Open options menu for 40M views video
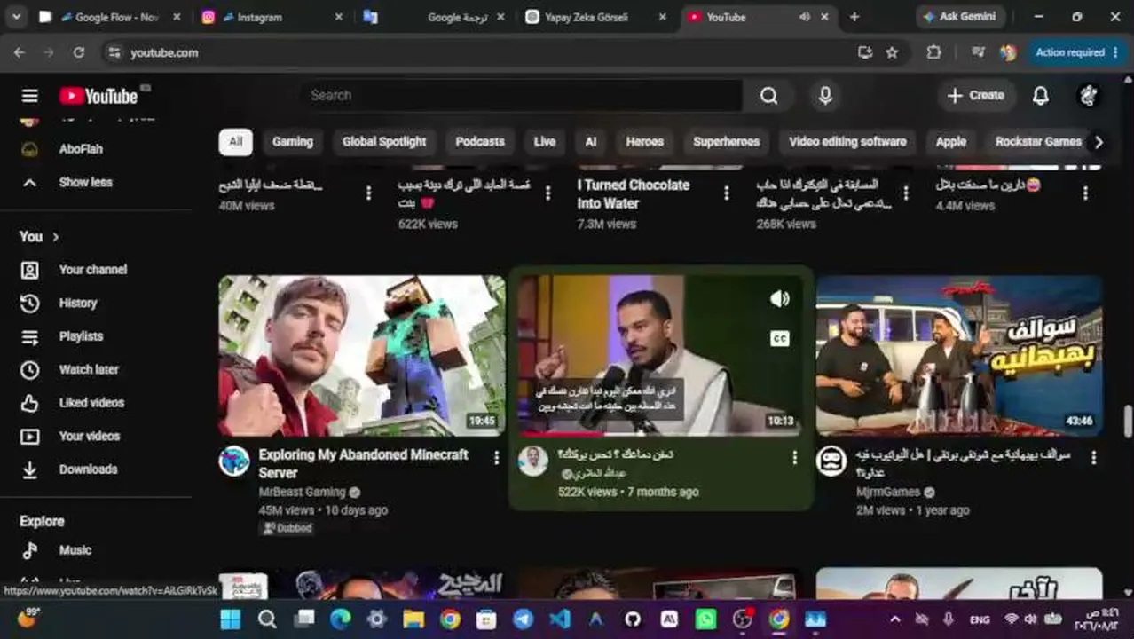 point(368,193)
